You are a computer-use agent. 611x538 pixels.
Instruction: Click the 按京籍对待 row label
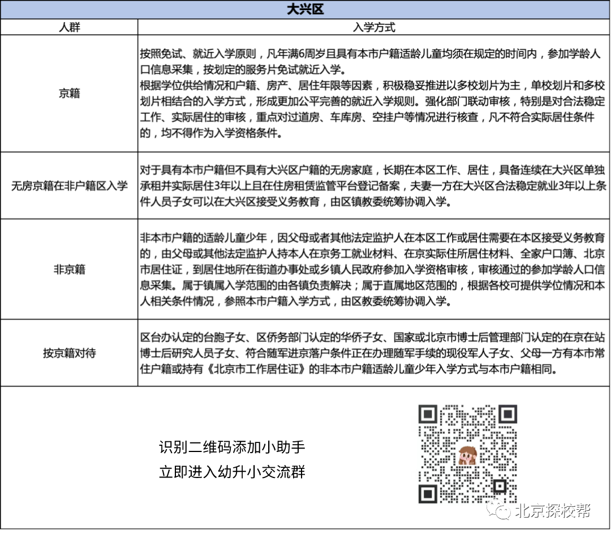click(70, 353)
